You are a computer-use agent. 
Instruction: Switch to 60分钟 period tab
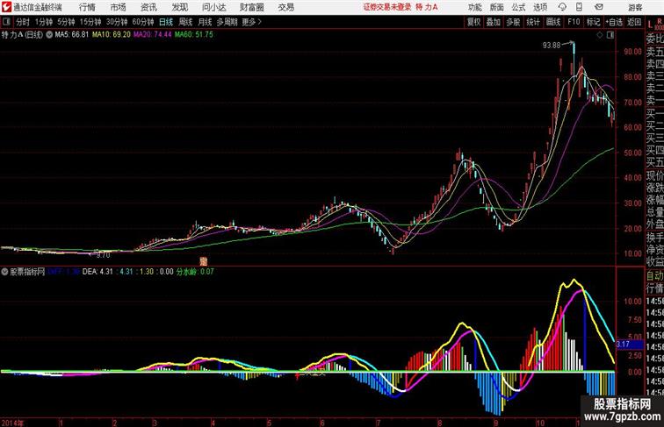click(143, 22)
